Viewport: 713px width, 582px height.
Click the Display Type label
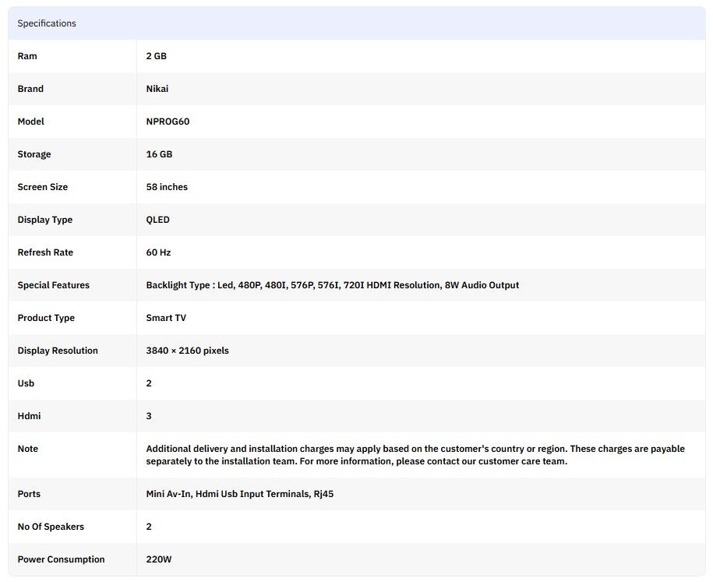(x=45, y=220)
